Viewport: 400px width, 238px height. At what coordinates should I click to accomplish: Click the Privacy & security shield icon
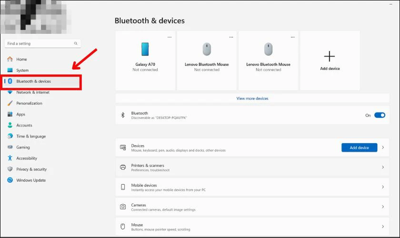[x=10, y=169]
